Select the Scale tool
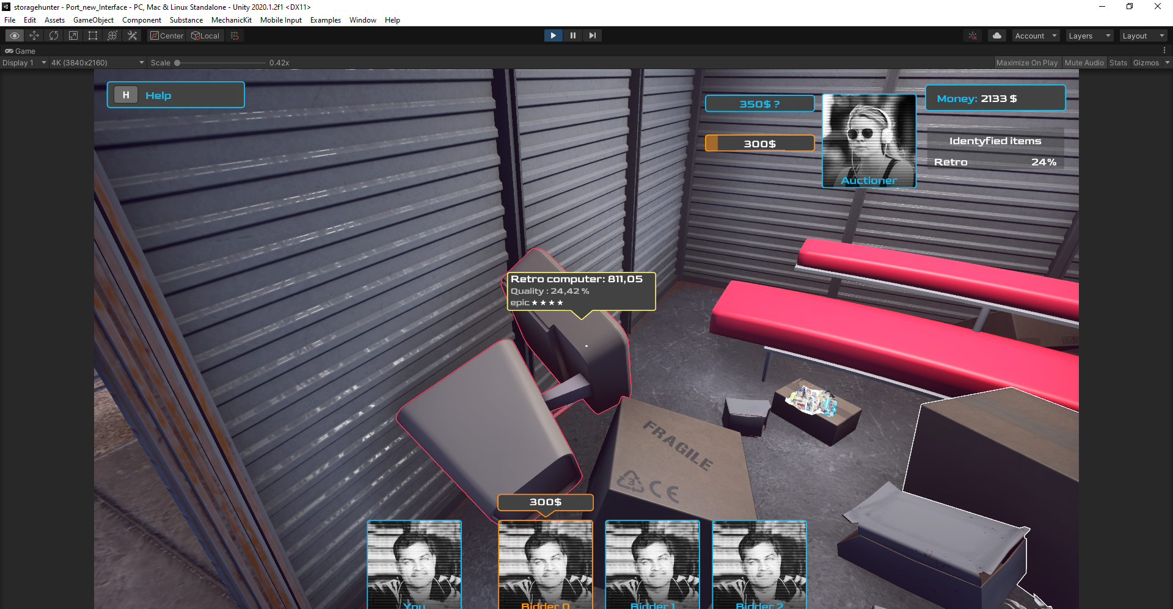 point(73,35)
